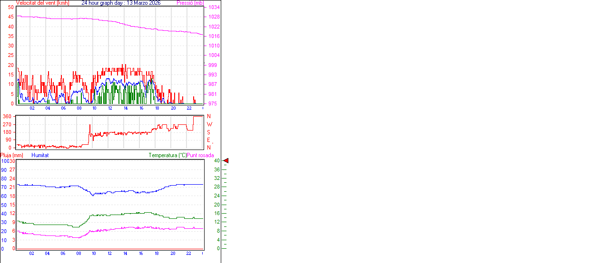Click the green 'Temperatura (°C)' legend label
609x263 pixels.
pos(167,155)
